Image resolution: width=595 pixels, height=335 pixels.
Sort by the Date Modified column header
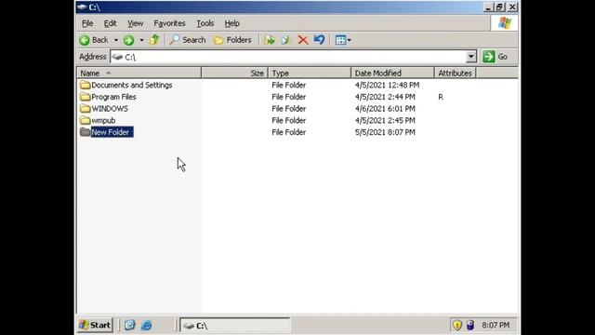pos(392,73)
